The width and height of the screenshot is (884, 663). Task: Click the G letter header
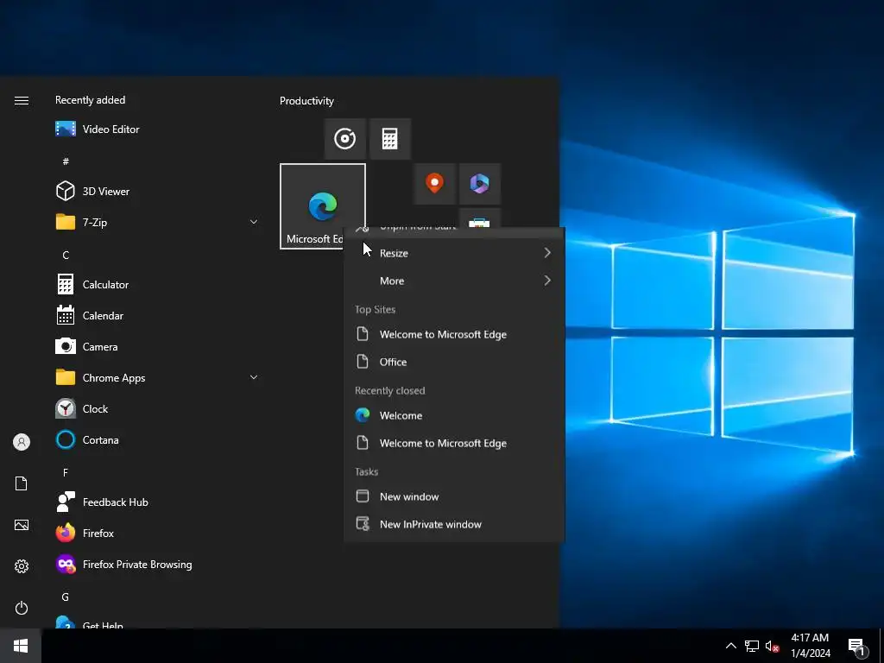click(66, 597)
